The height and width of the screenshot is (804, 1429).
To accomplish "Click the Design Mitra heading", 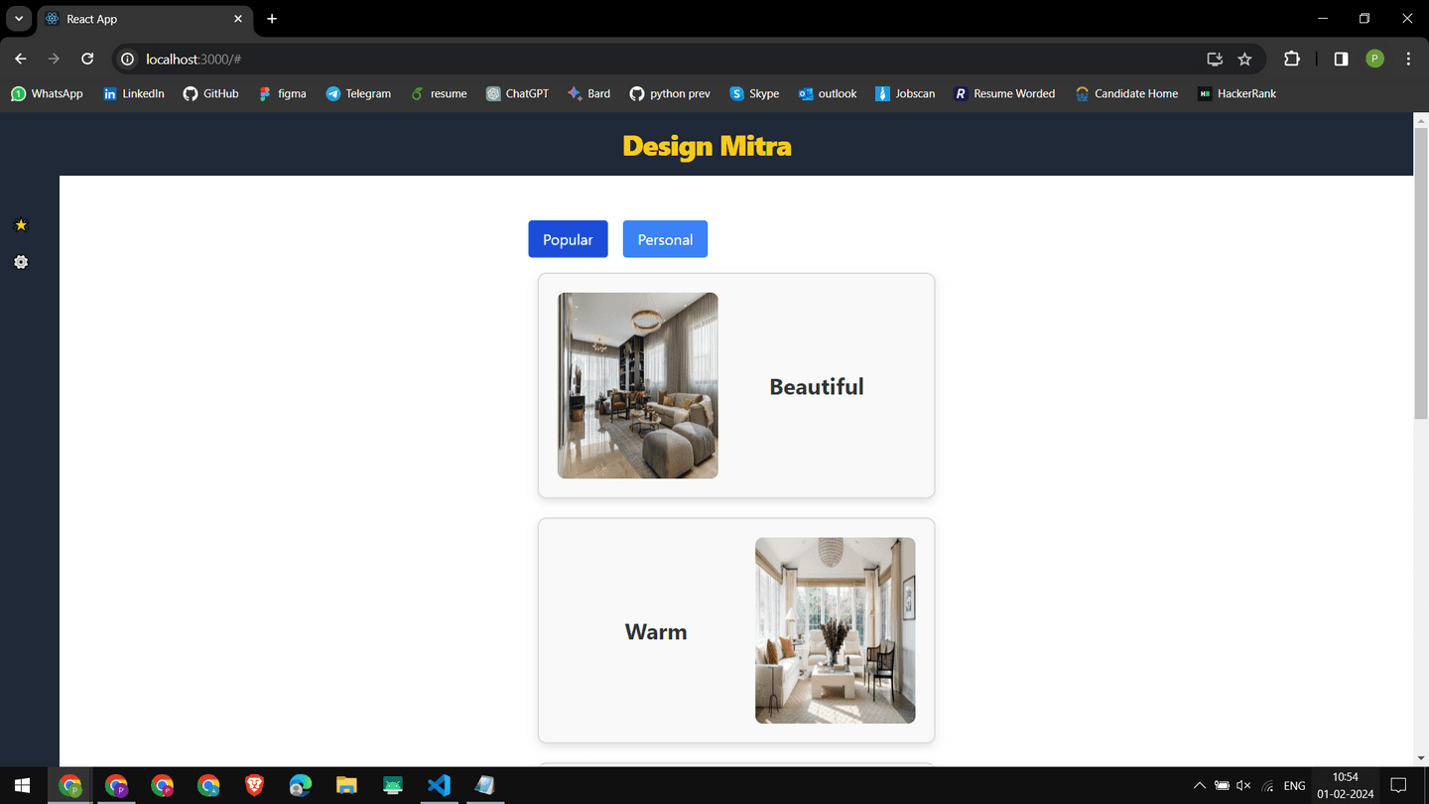I will coord(707,146).
